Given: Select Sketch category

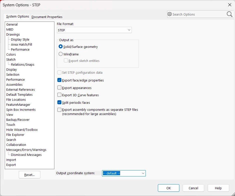Looking at the screenshot, I should (11, 59).
